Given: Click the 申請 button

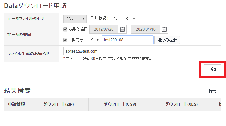Looking at the screenshot, I should click(x=212, y=69).
